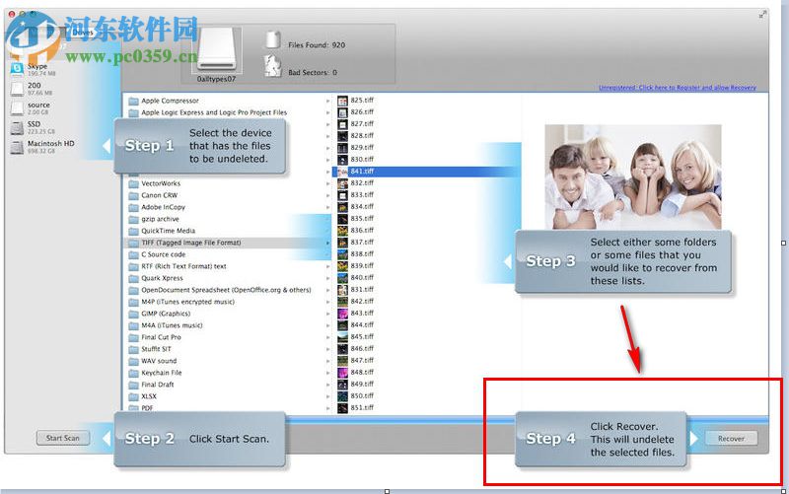
Task: Expand arrow for TIFF (Tagged Image File Format)
Action: coord(327,243)
